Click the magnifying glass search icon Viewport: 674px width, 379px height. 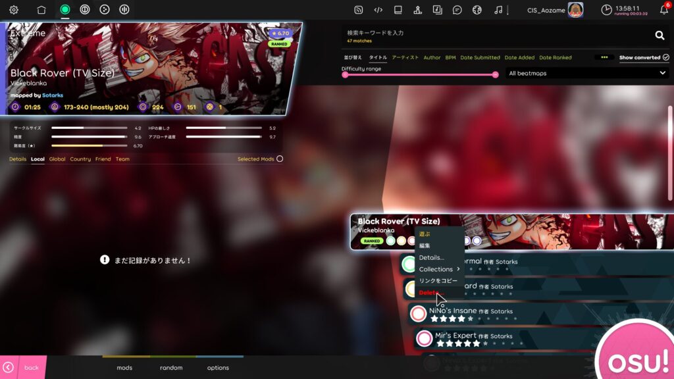coord(660,36)
